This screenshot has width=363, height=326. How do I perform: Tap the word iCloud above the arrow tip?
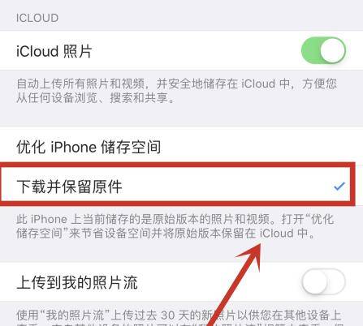(x=277, y=233)
